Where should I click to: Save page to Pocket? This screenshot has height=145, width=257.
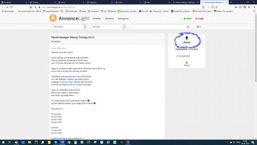point(213,7)
